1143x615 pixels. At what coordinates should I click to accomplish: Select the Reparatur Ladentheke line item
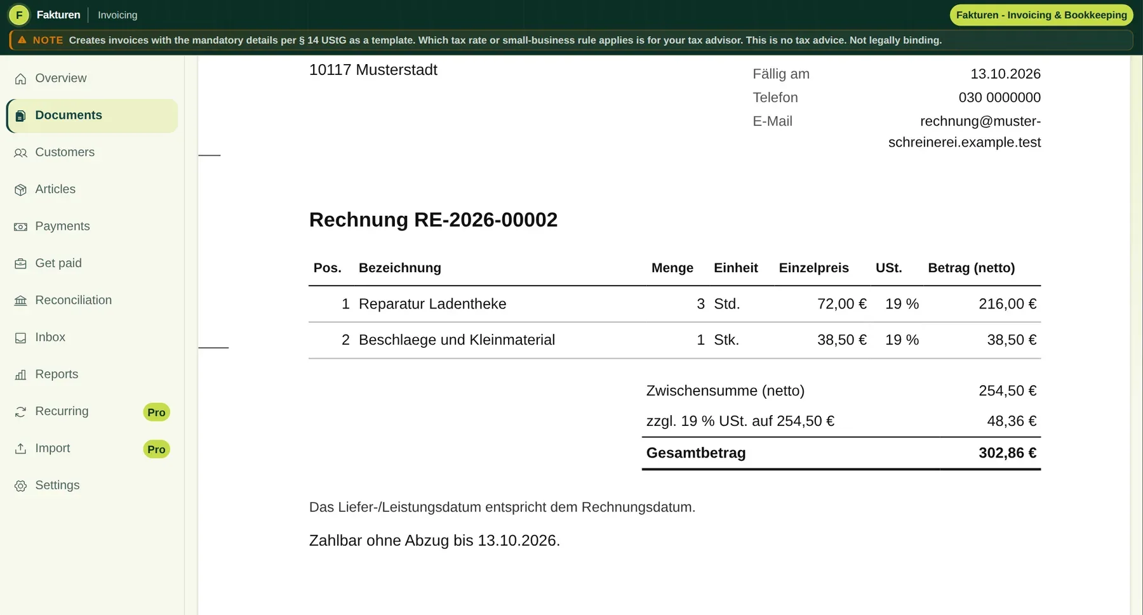point(674,304)
